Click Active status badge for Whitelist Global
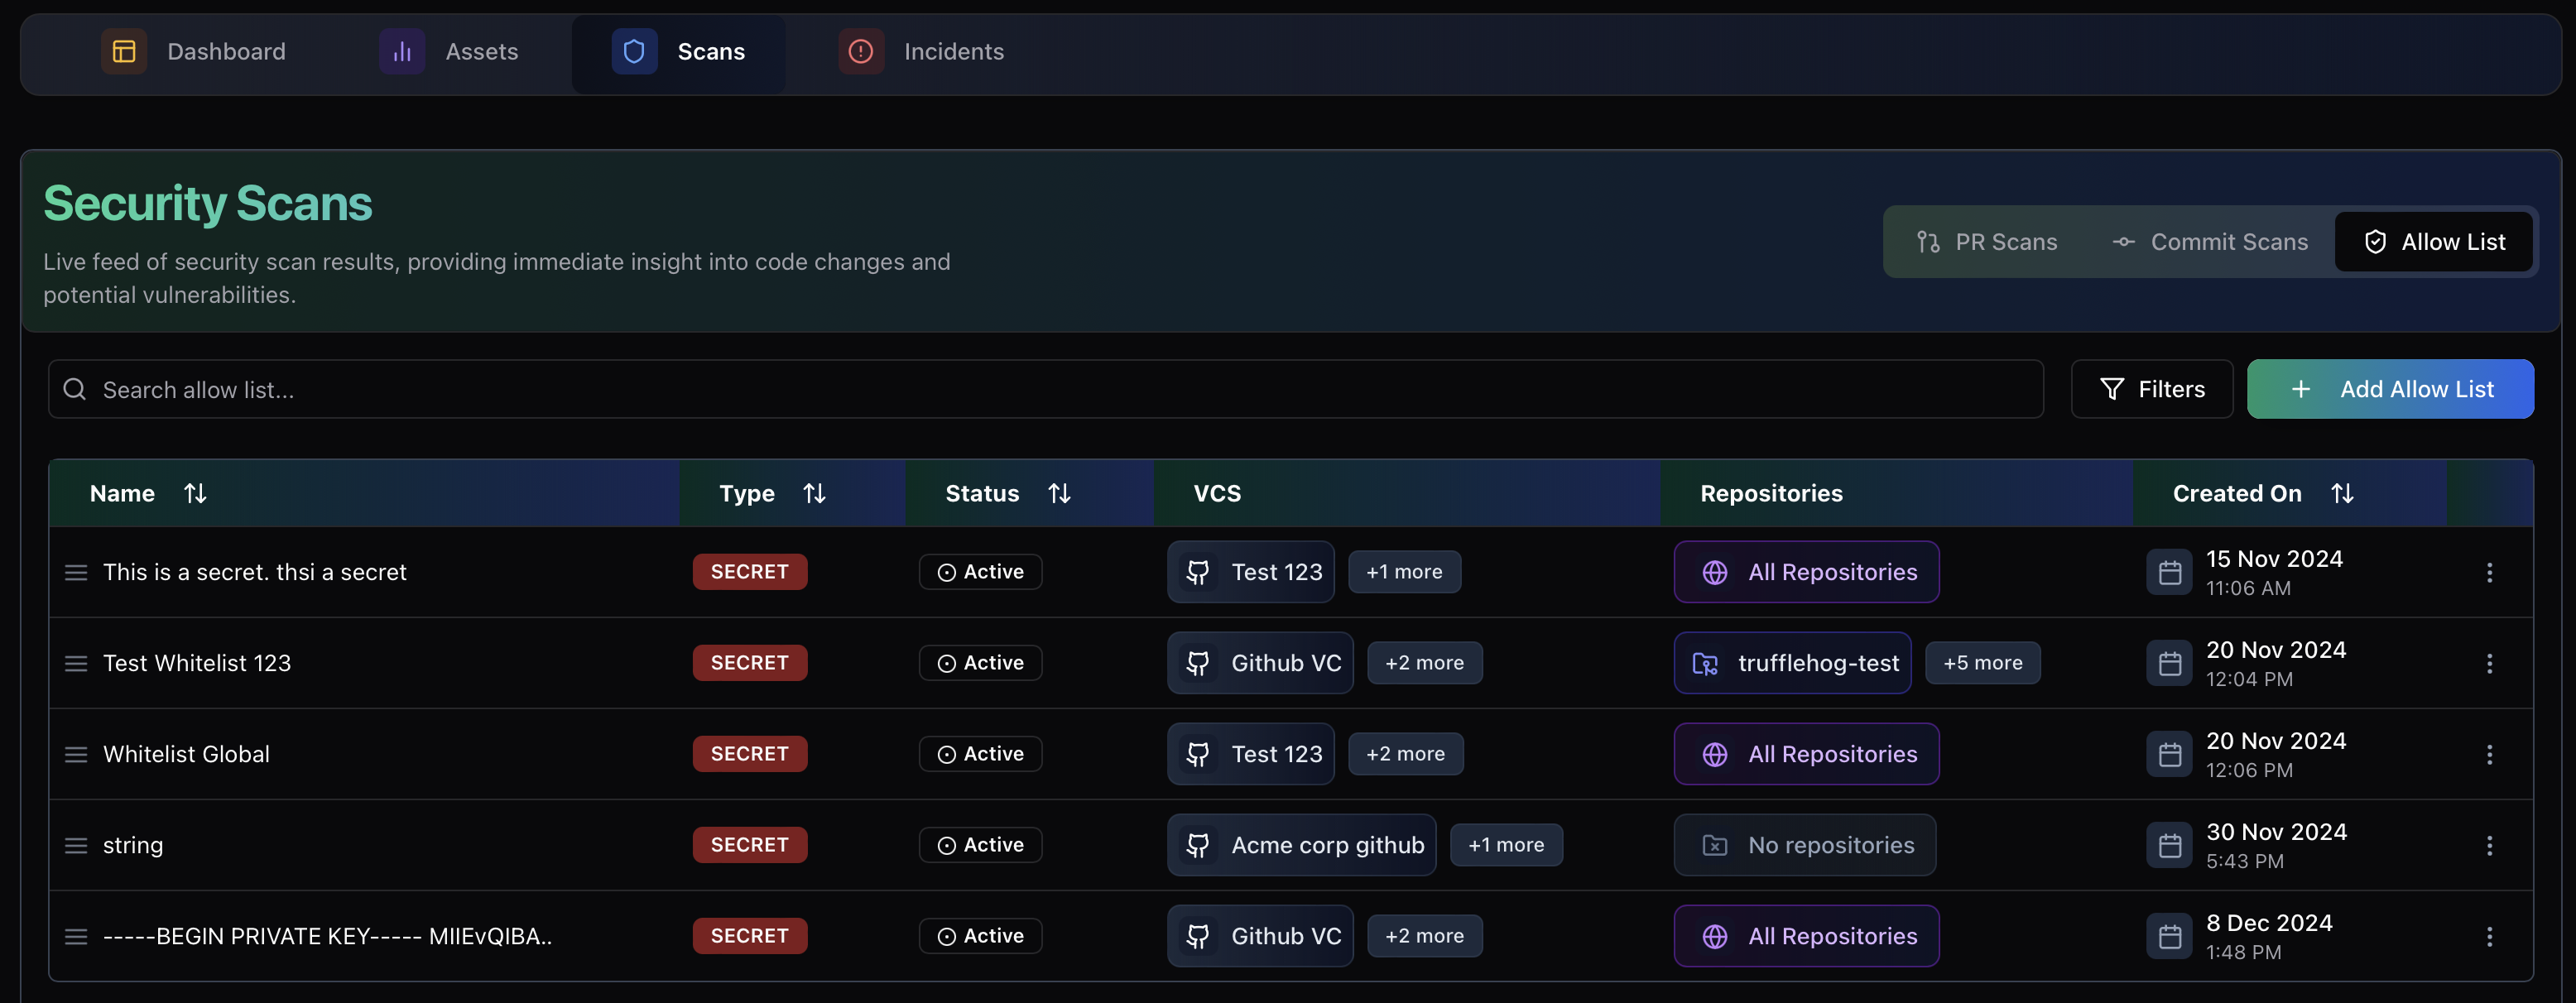Screen dimensions: 2576x1003 (x=980, y=754)
